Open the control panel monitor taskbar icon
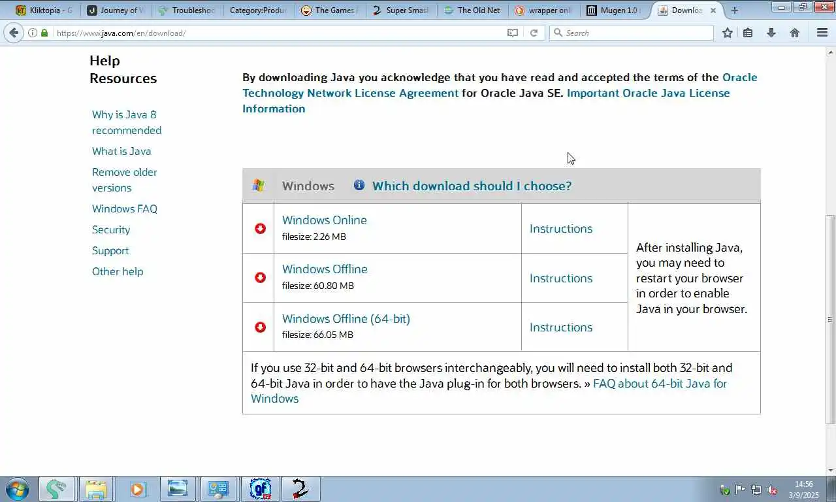836x502 pixels. tap(218, 489)
